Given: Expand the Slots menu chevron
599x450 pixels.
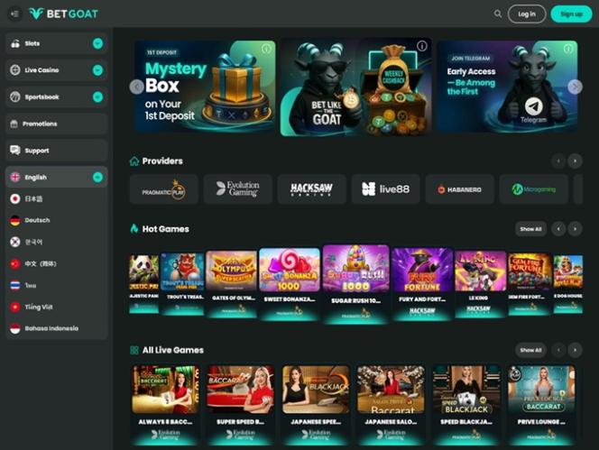Looking at the screenshot, I should pyautogui.click(x=97, y=43).
